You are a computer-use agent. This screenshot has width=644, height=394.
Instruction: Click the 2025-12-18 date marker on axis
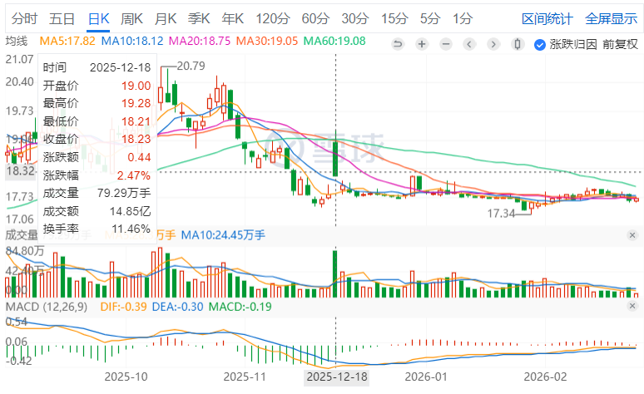pyautogui.click(x=337, y=377)
